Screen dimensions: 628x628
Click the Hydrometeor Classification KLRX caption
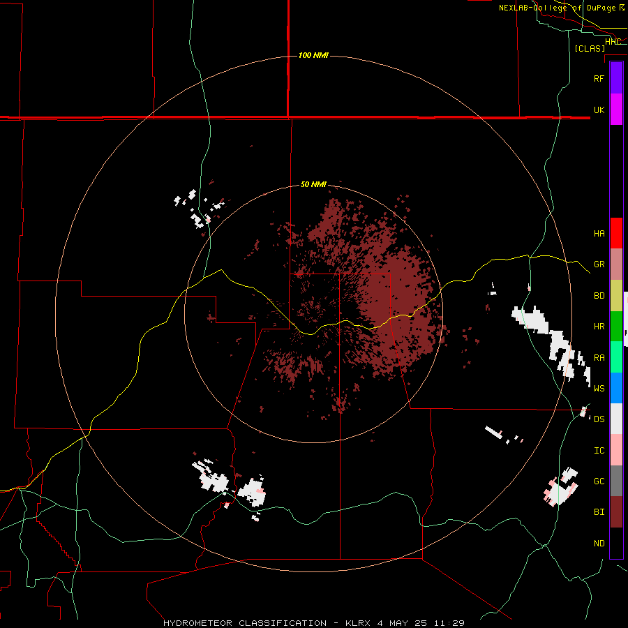tap(313, 623)
